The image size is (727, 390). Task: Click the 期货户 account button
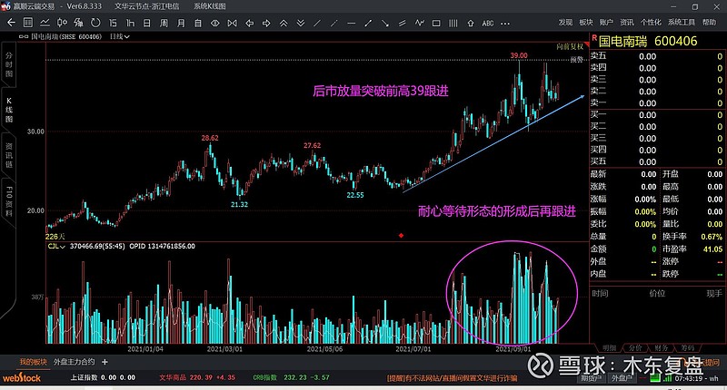pyautogui.click(x=592, y=378)
